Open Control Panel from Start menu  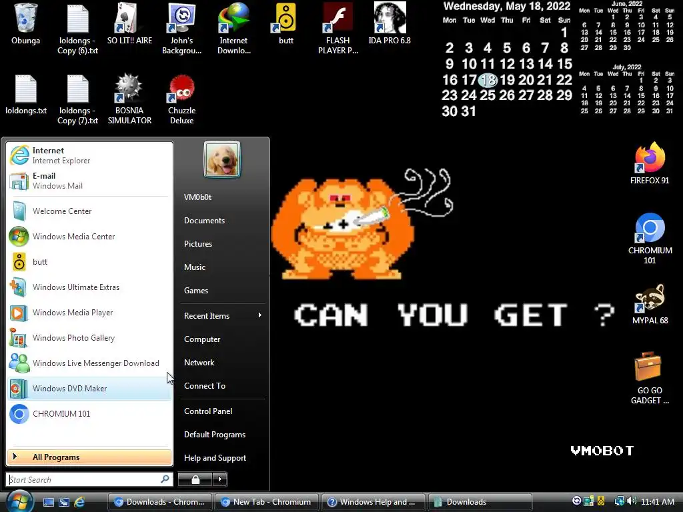222,411
